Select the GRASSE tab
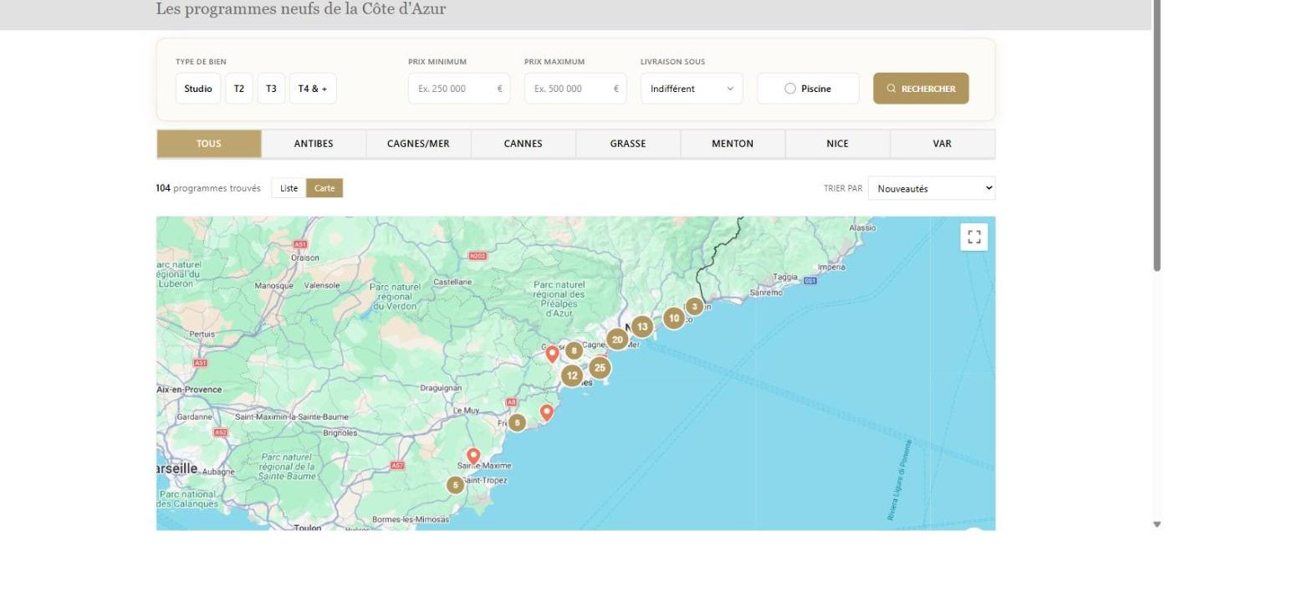Screen dimensions: 1292x597 [x=628, y=144]
